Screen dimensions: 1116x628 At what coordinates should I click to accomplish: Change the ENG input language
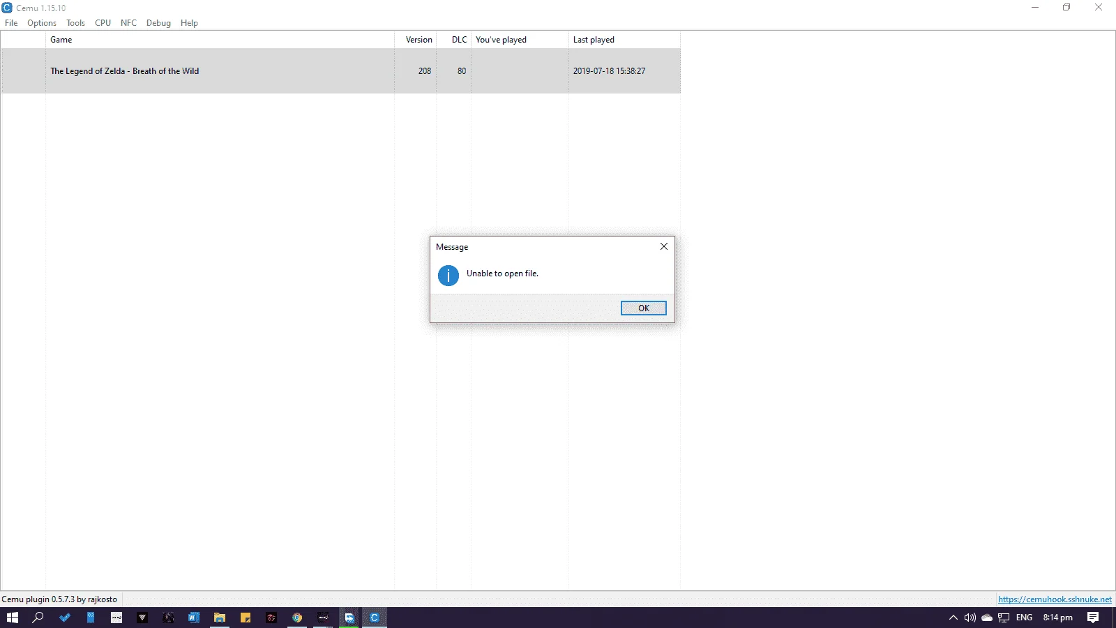[1024, 618]
